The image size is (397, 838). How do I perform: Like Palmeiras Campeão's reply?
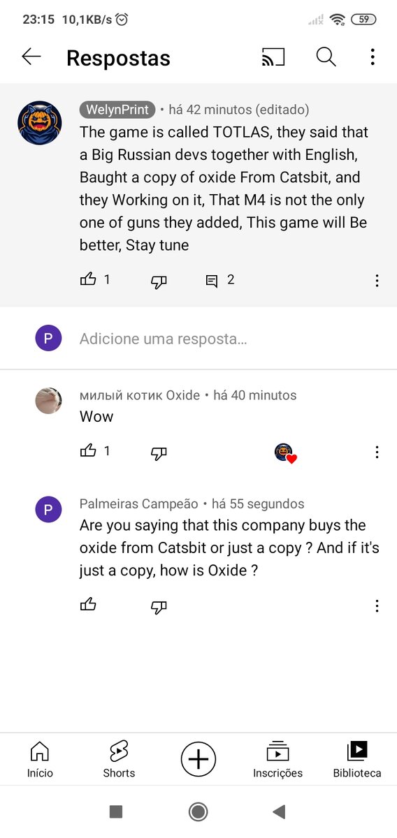(88, 605)
